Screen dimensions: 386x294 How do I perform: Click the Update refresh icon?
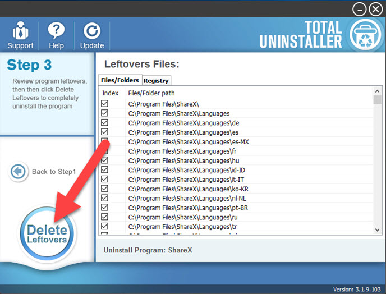pyautogui.click(x=92, y=31)
